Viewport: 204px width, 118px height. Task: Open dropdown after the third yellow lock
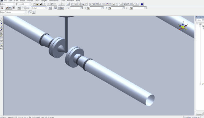(145, 8)
